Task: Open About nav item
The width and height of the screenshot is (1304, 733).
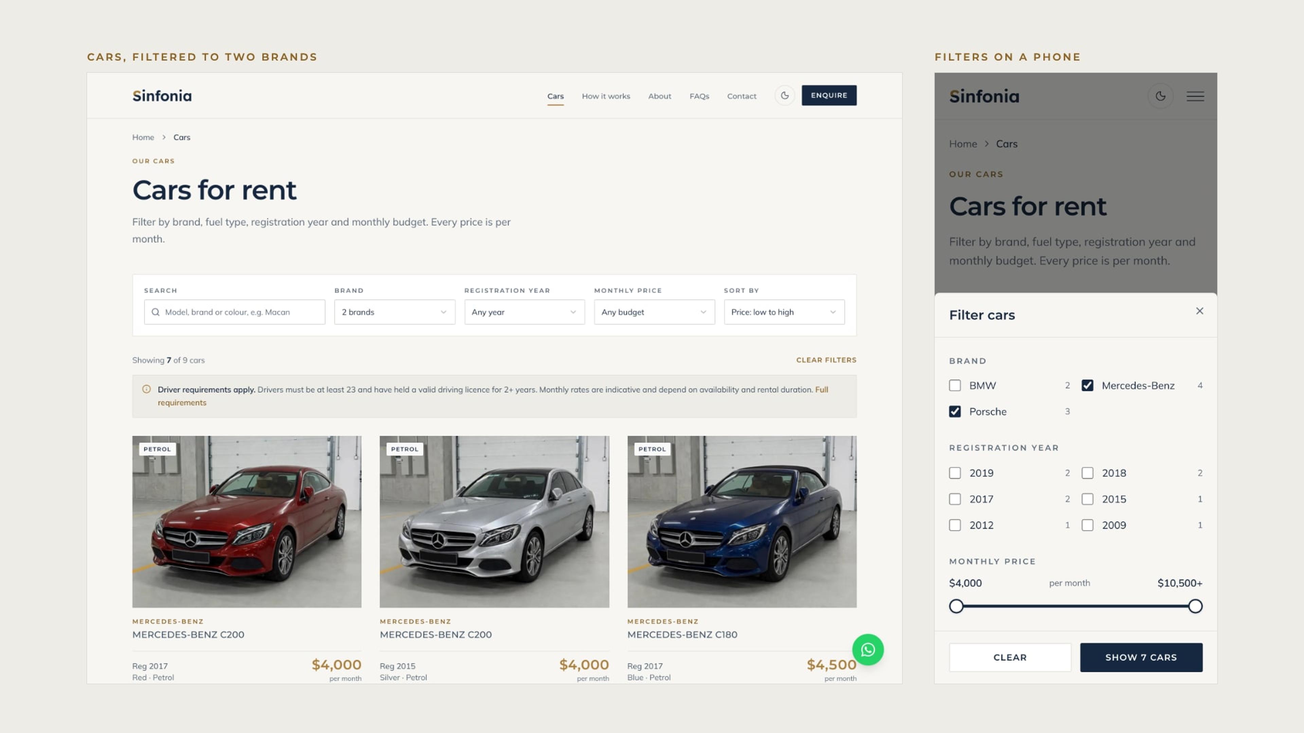Action: click(659, 96)
